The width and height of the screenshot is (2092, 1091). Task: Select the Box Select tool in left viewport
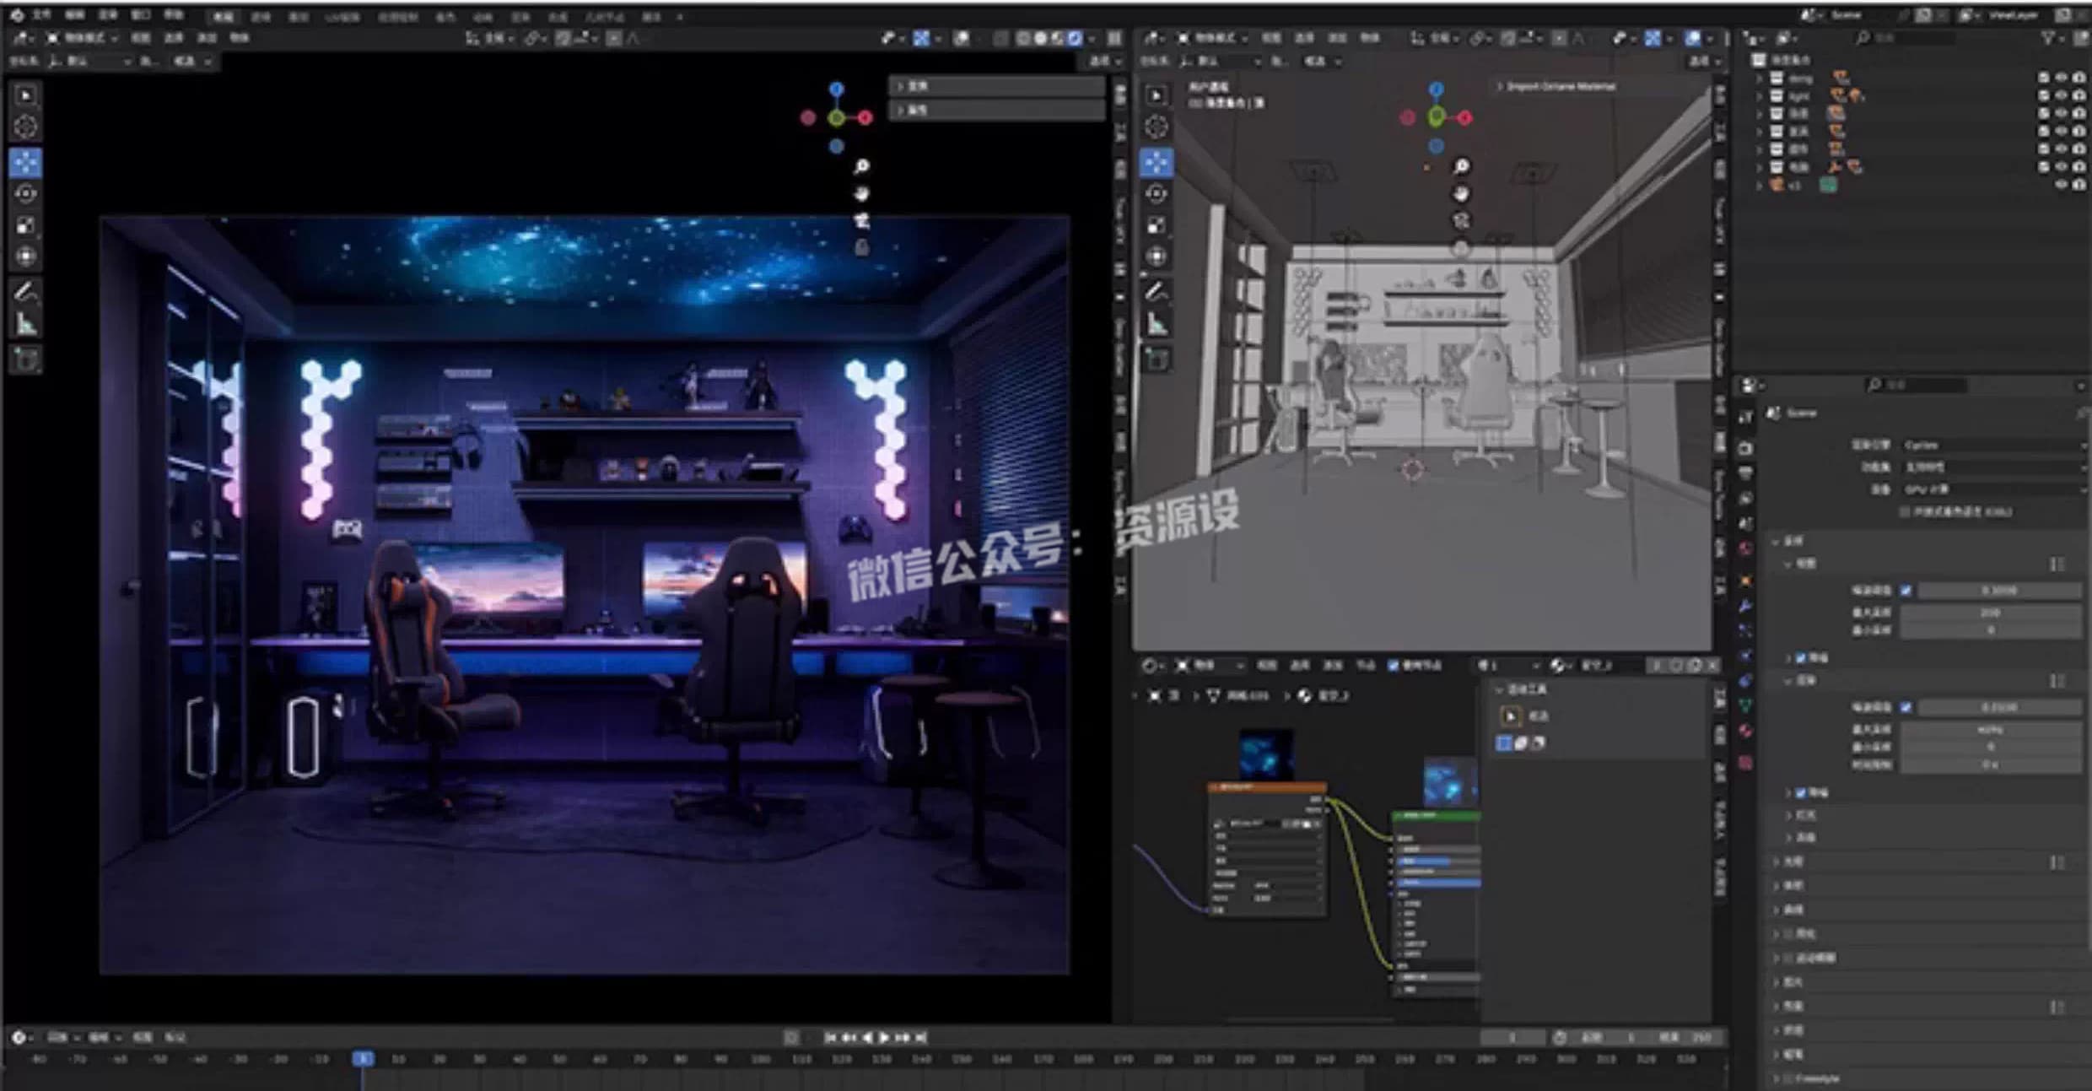26,95
